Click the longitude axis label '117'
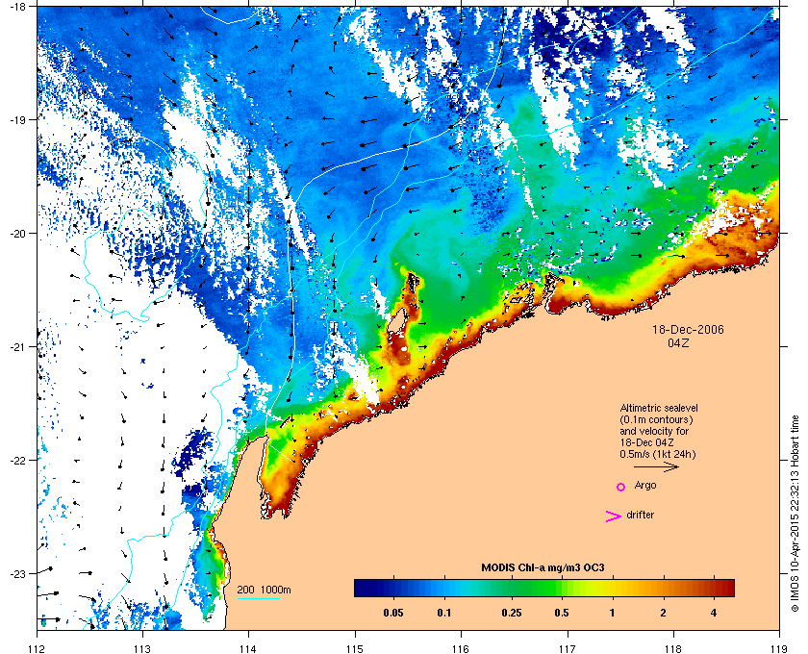 point(568,648)
